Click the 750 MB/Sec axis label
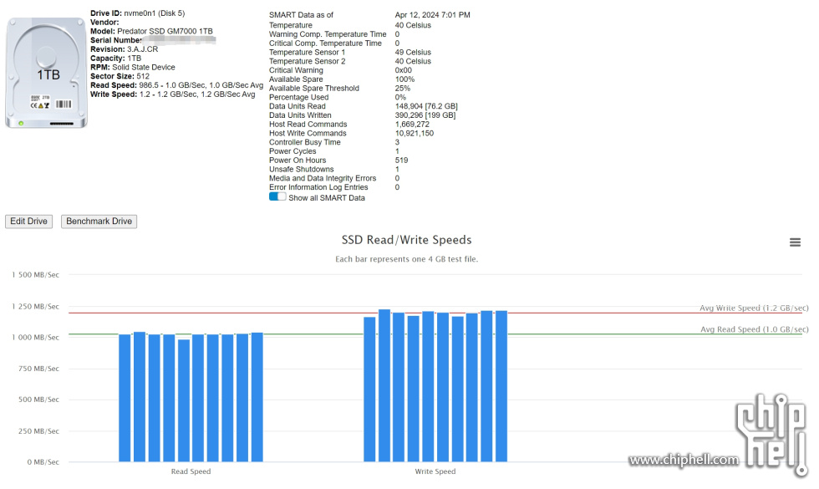819x489 pixels. pyautogui.click(x=38, y=369)
